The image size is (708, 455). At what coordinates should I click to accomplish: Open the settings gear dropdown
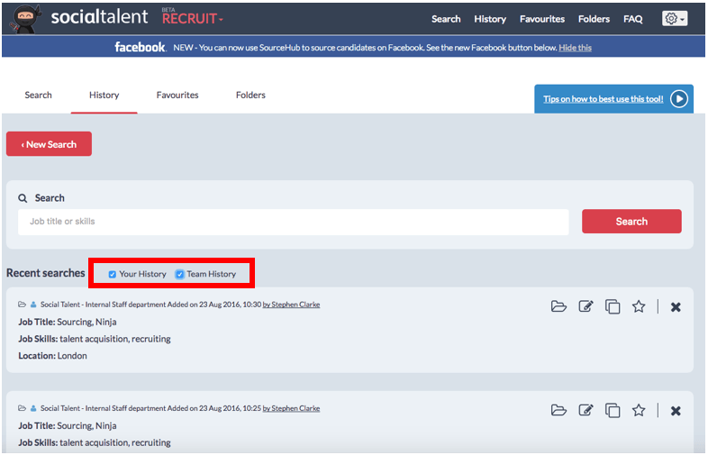click(x=675, y=19)
